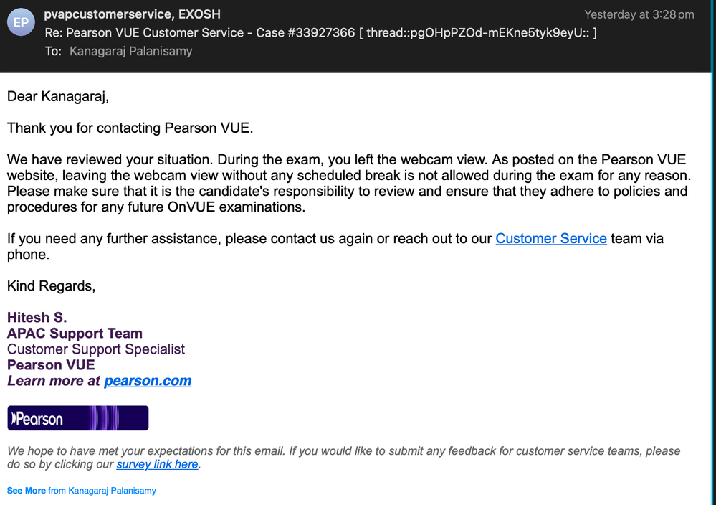This screenshot has height=505, width=716.
Task: Click recipient Kanagaraj Palanisamy in To field
Action: pyautogui.click(x=130, y=51)
